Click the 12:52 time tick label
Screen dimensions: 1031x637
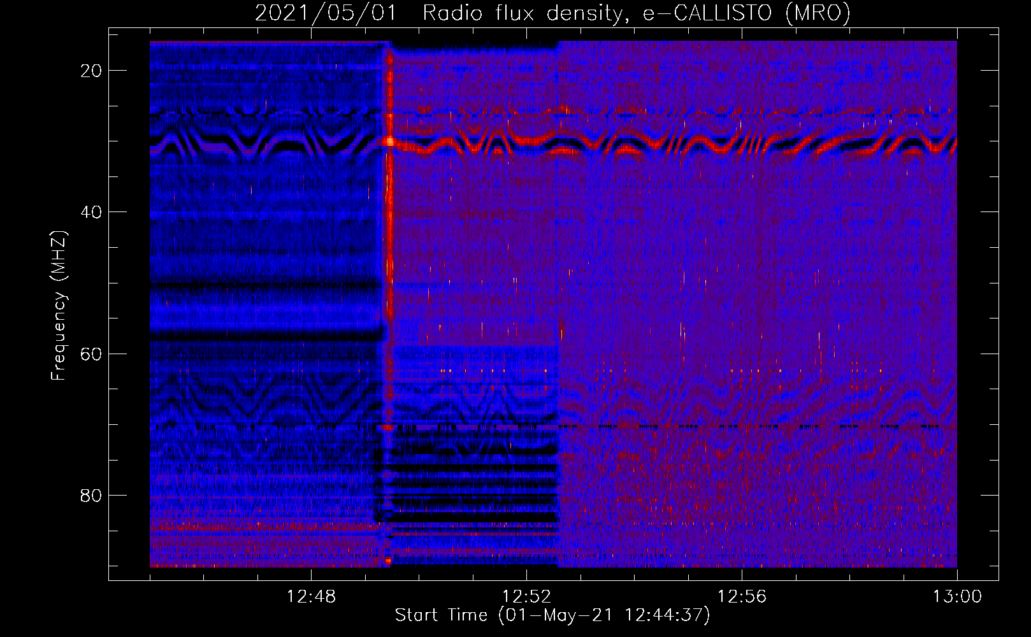coord(526,597)
